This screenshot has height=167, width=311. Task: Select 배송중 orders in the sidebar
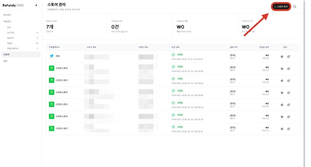coord(10,43)
